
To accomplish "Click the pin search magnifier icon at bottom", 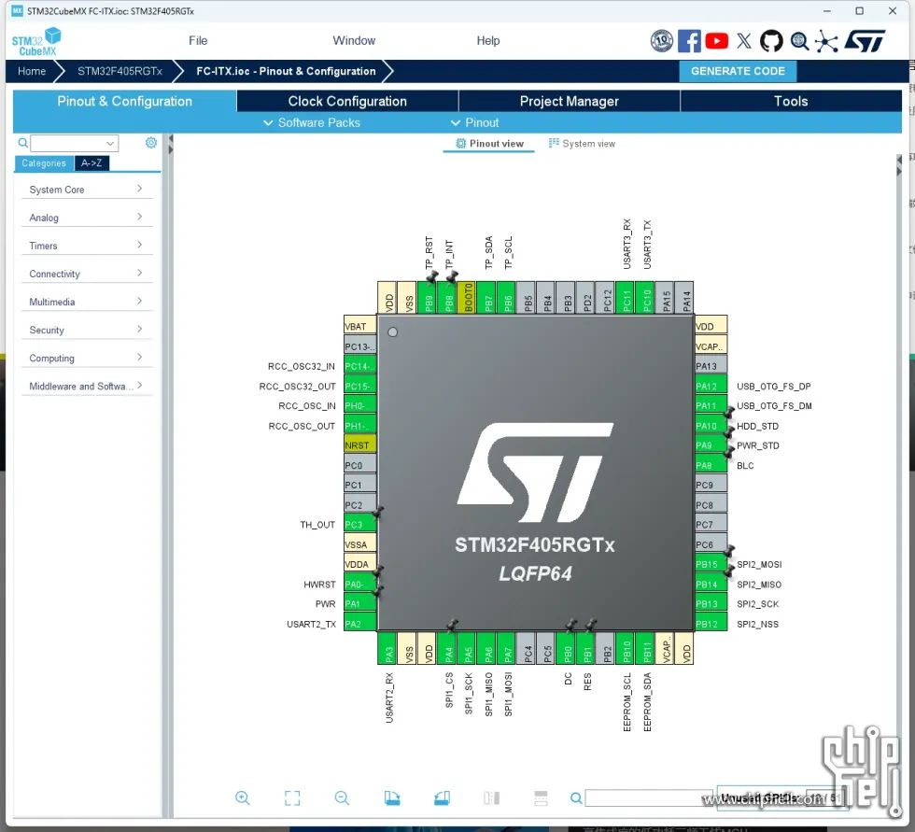I will click(576, 797).
